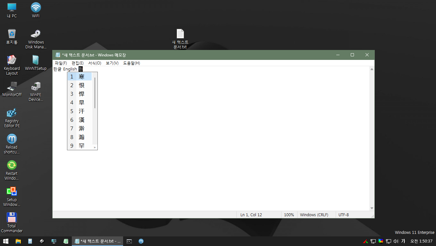Image resolution: width=436 pixels, height=246 pixels.
Task: Open the WiFi desktop shortcut
Action: click(x=36, y=10)
